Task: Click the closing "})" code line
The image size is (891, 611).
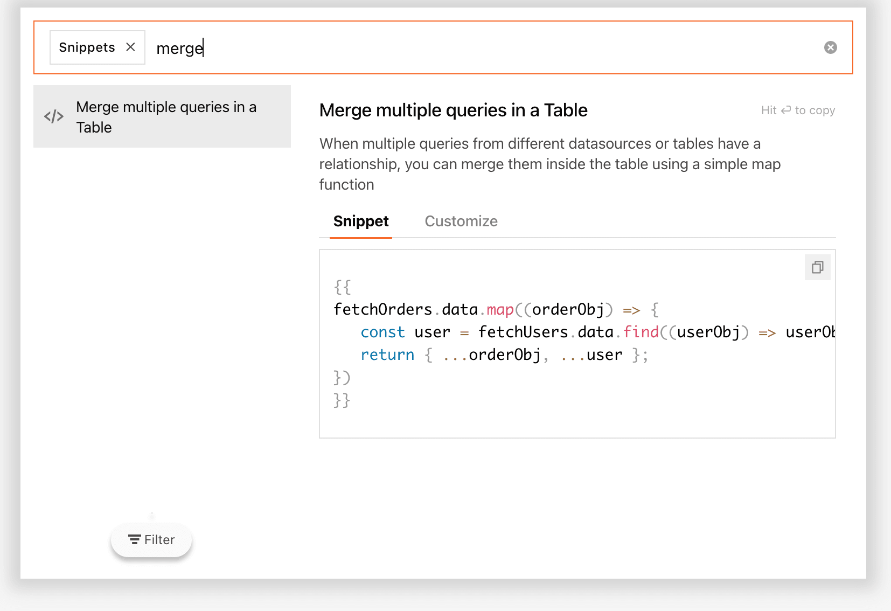Action: 342,377
